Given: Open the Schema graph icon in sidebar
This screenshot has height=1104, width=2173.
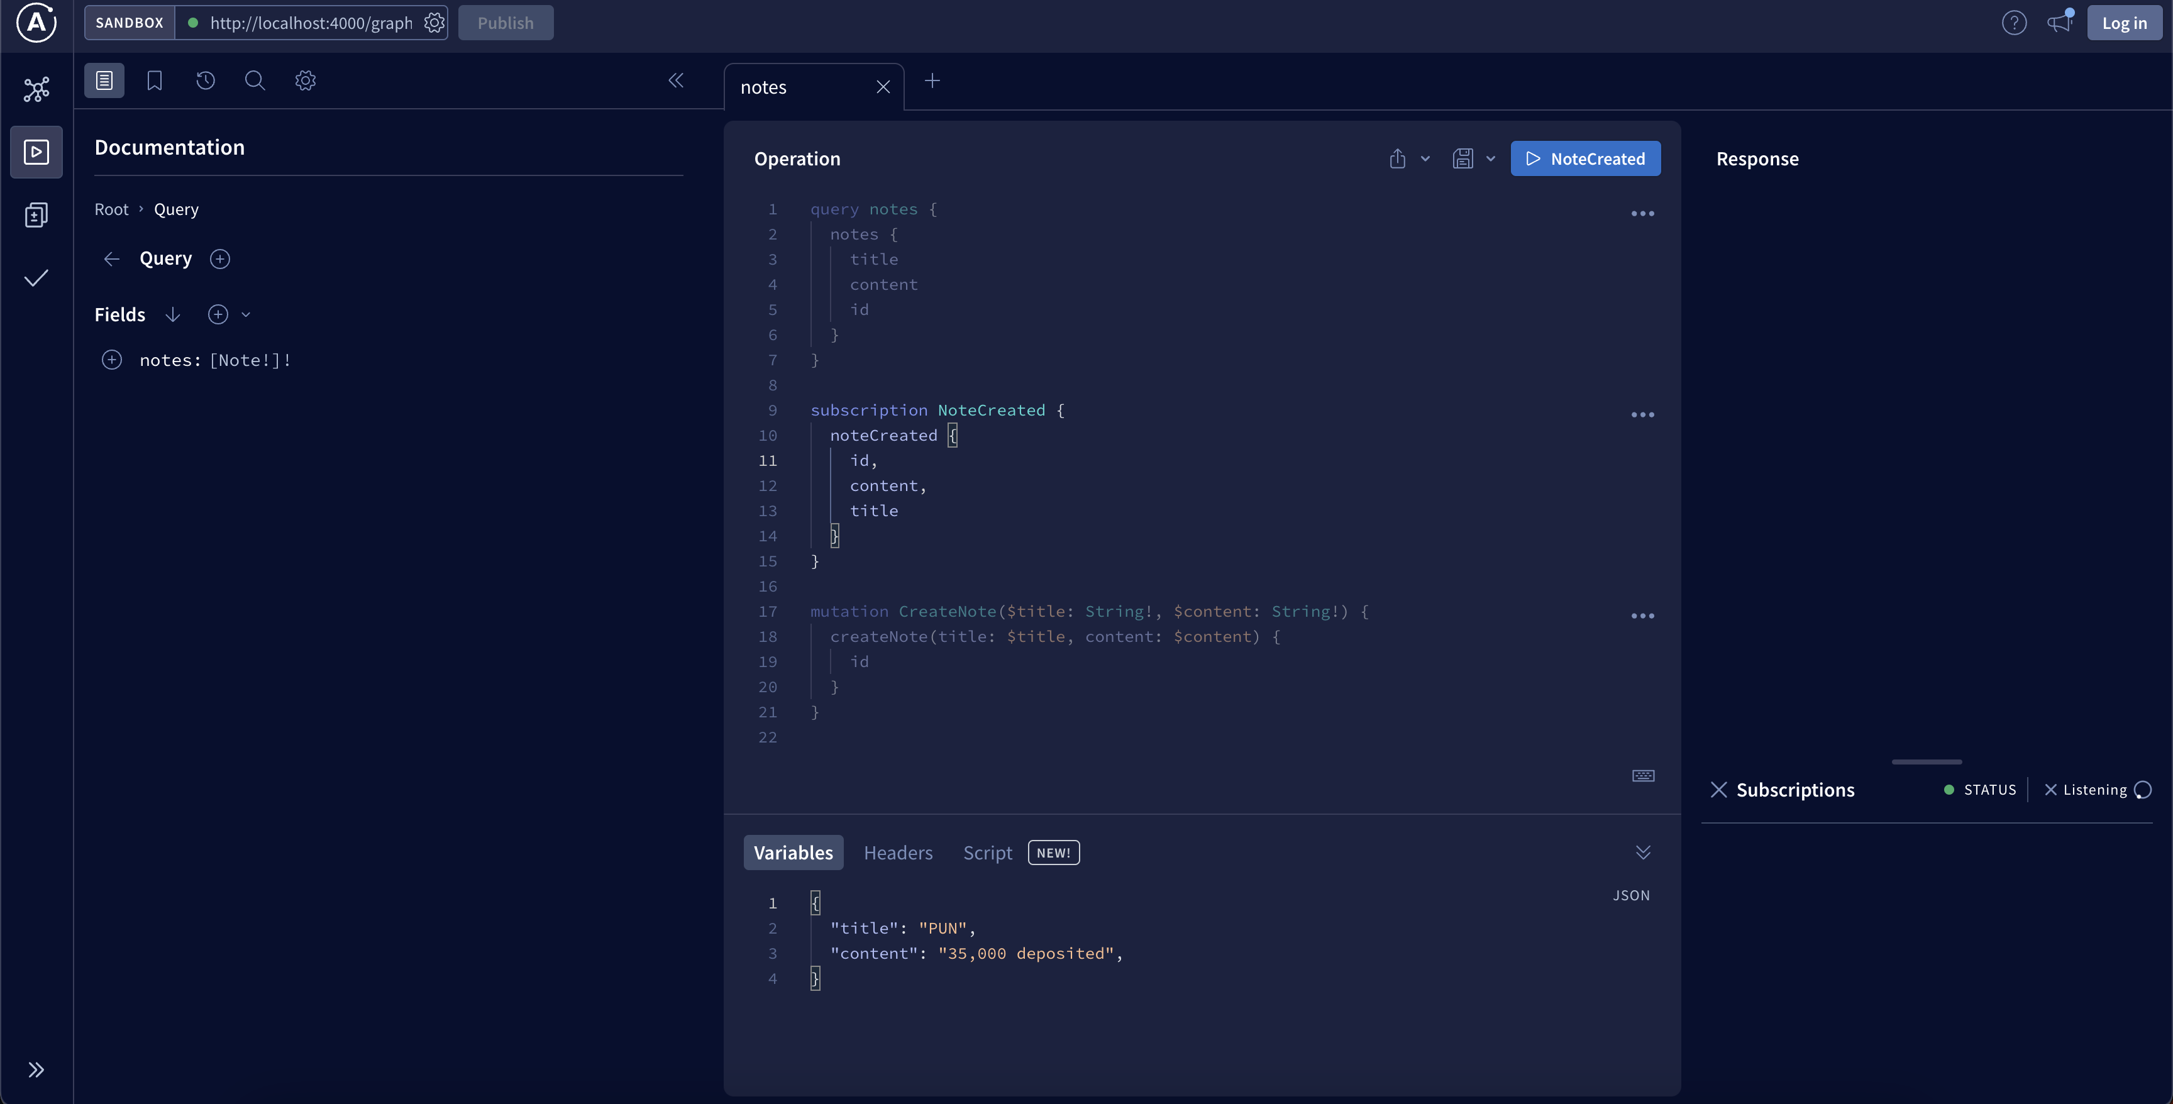Looking at the screenshot, I should point(36,89).
